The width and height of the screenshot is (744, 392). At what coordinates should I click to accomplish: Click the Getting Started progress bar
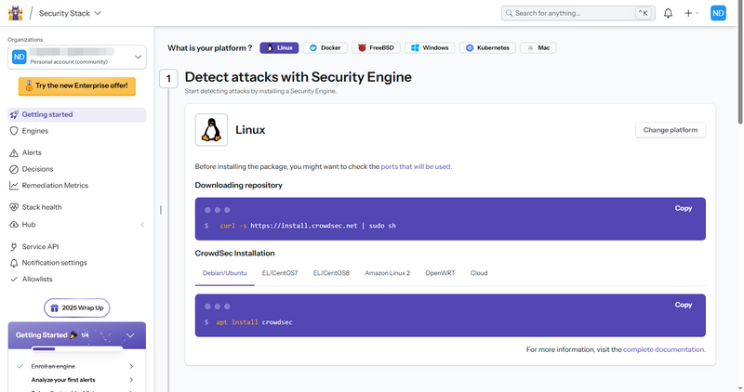77,349
